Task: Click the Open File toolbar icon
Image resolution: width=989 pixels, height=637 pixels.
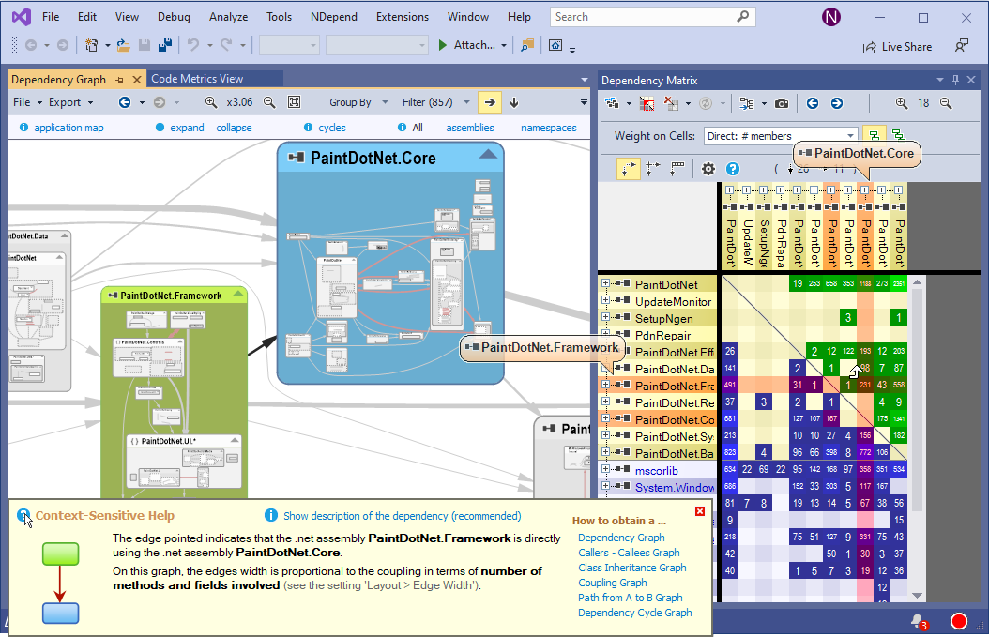Action: pyautogui.click(x=124, y=45)
